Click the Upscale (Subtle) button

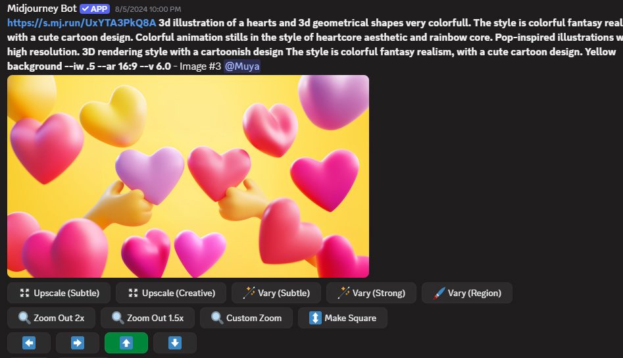click(x=59, y=294)
